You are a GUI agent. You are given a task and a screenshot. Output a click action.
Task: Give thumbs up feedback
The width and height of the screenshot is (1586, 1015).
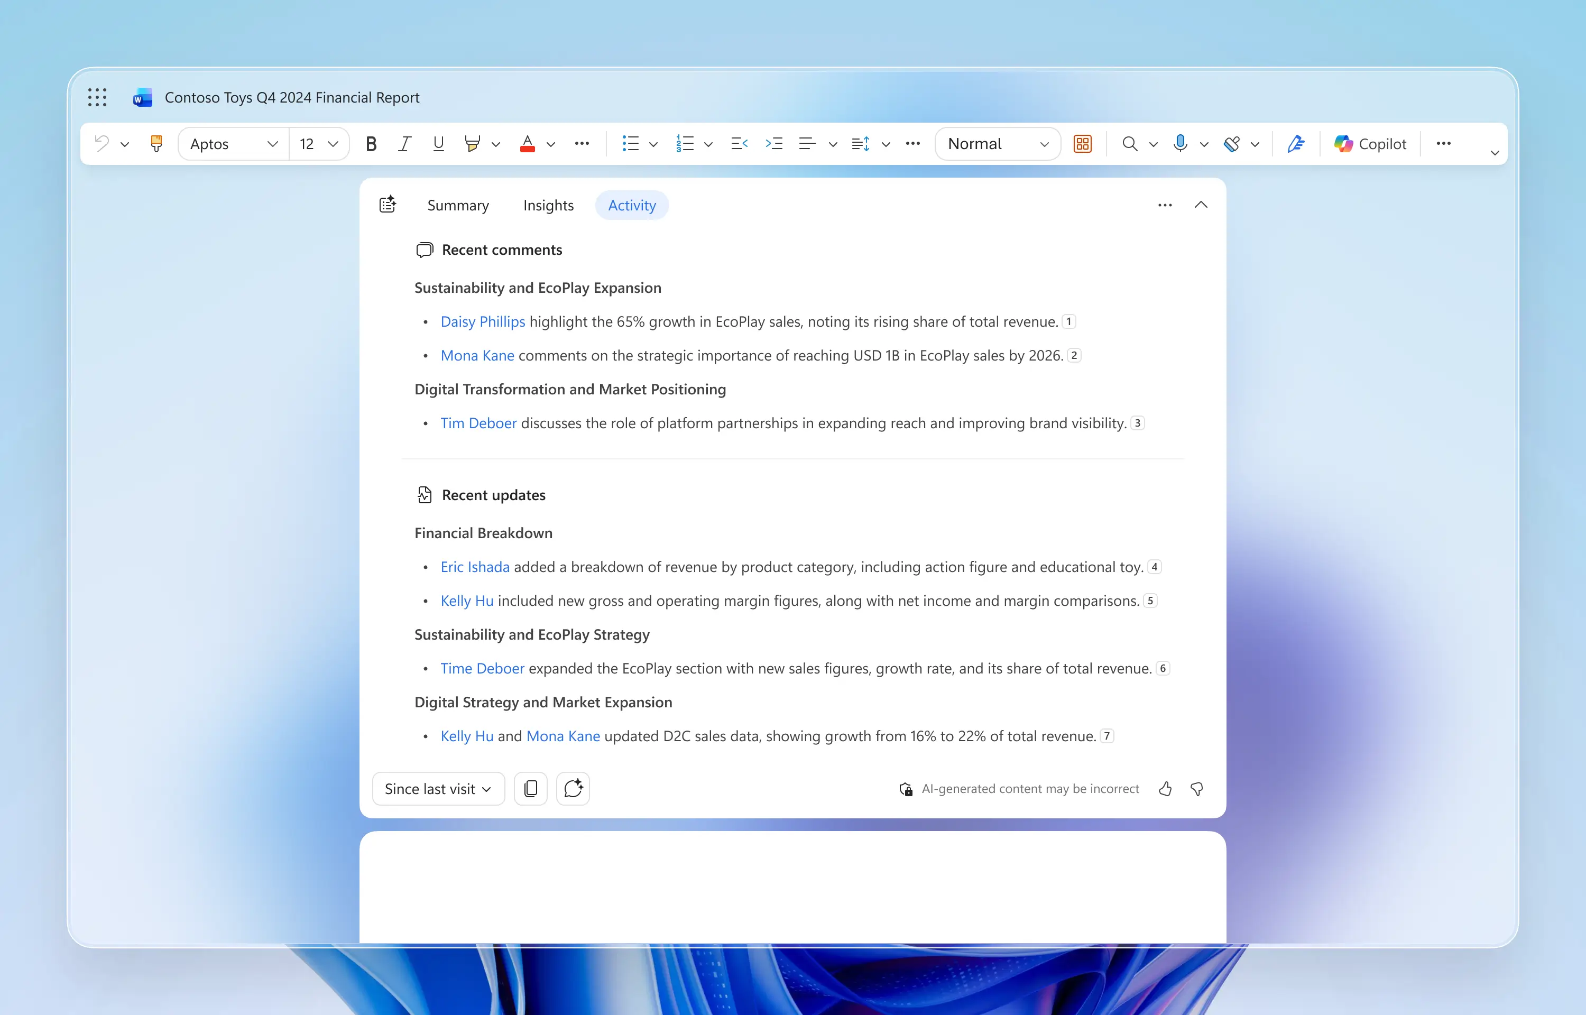point(1165,789)
